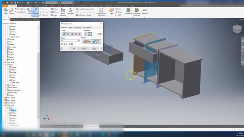Screen dimensions: 244x137
Task: Open the Place component tool
Action: pyautogui.click(x=6, y=11)
